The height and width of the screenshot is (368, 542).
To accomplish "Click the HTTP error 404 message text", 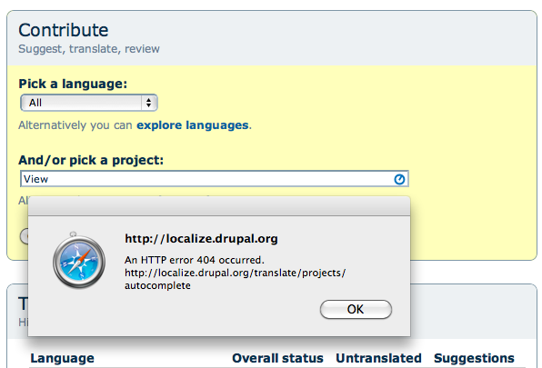I will pyautogui.click(x=195, y=260).
